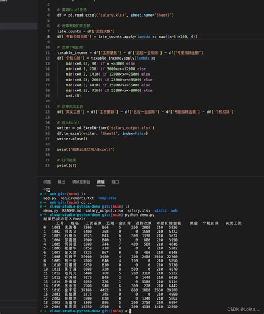Click 'templates' folder name in the terminal output
Viewport: 264px width, 314px height.
107,198
